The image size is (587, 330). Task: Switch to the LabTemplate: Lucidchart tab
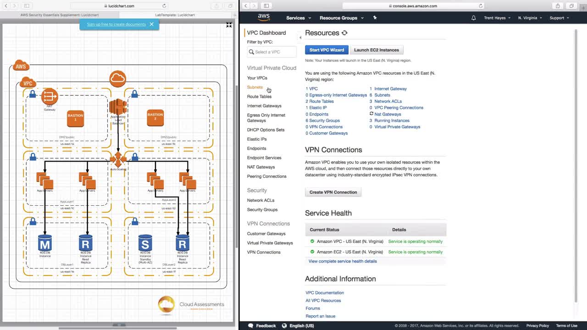click(x=175, y=15)
